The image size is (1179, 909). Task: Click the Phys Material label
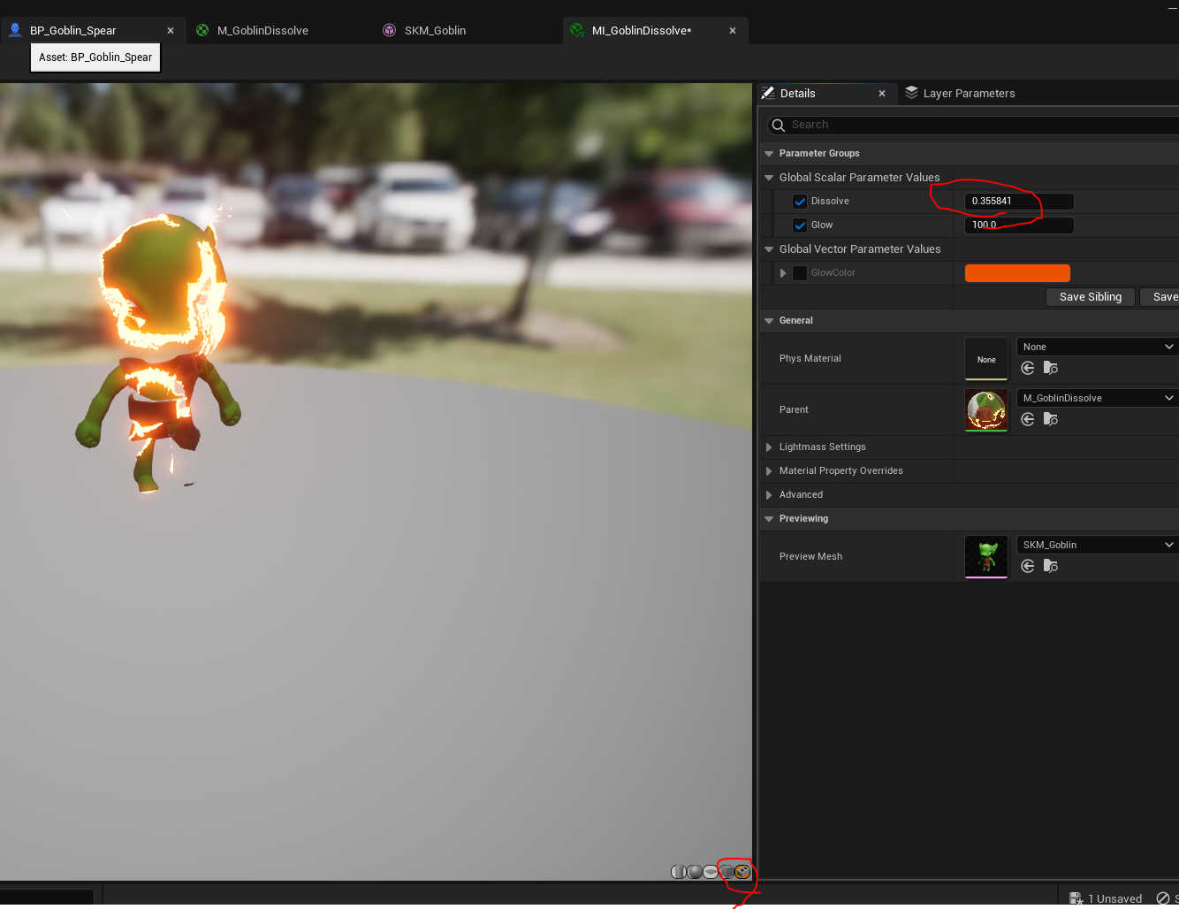point(810,359)
